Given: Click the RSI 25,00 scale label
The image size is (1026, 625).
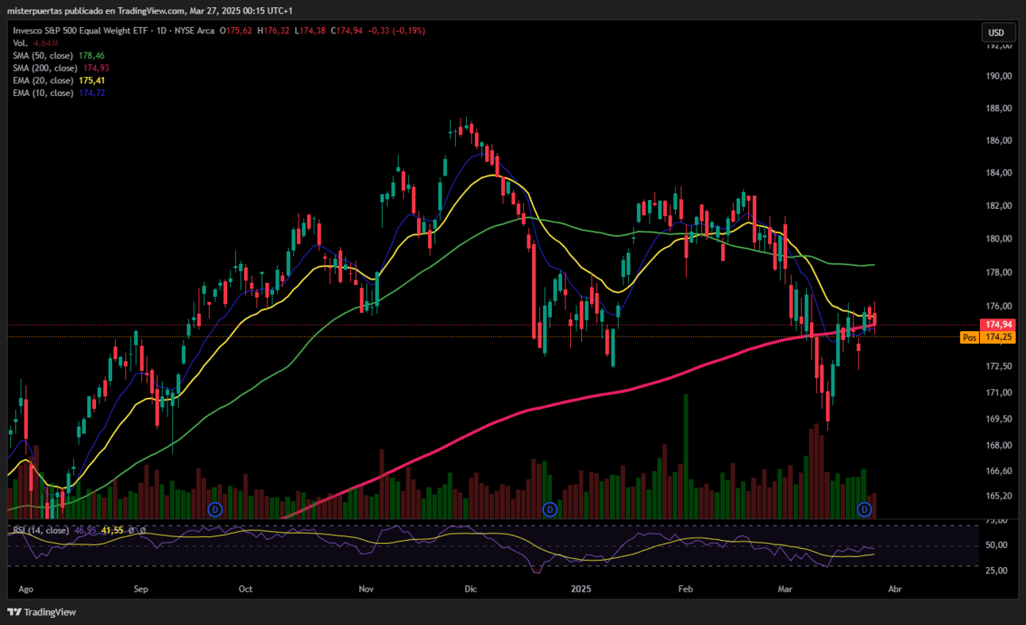Looking at the screenshot, I should pyautogui.click(x=996, y=570).
